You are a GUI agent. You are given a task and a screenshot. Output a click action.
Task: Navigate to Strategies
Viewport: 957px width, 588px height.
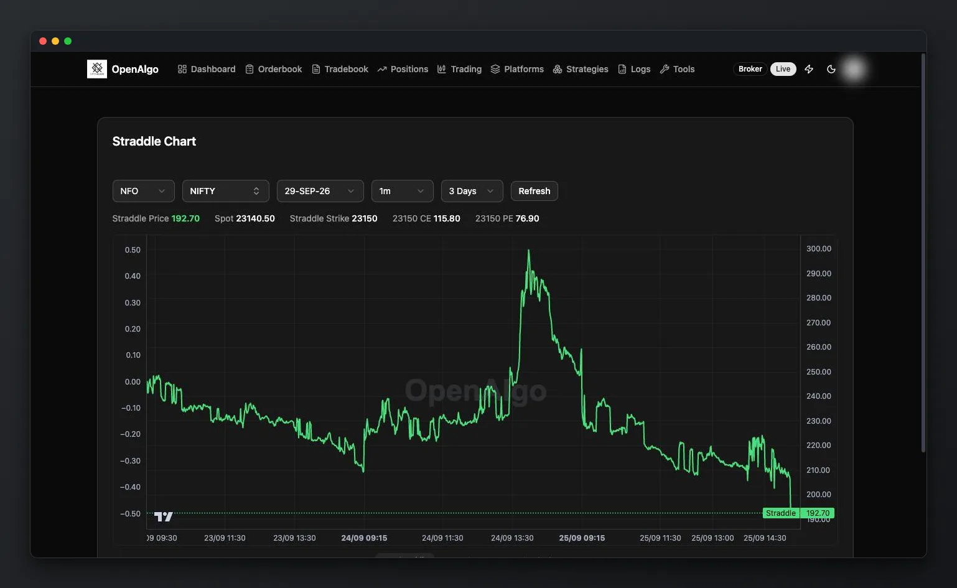(x=581, y=69)
